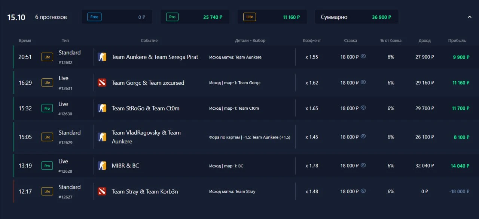Screen dimensions: 479x219
Task: Click the 14 040 ₽ profit value
Action: click(x=460, y=166)
